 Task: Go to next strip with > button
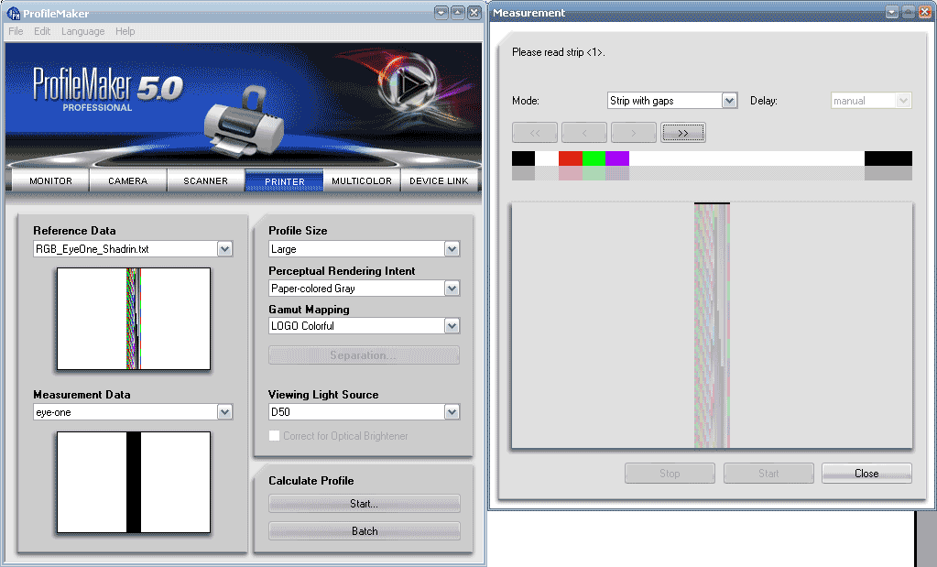[634, 133]
